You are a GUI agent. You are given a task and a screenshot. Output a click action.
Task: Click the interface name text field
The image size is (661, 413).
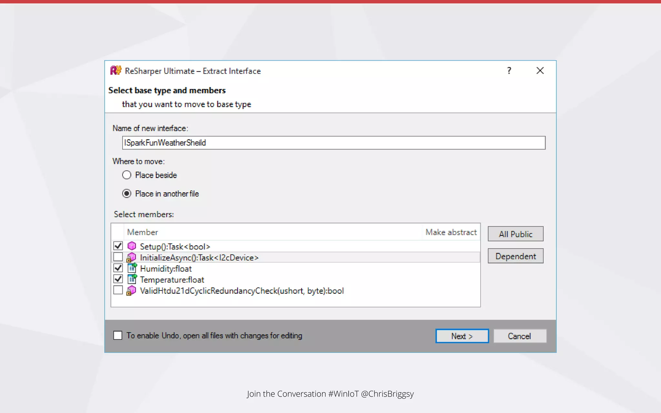(333, 143)
